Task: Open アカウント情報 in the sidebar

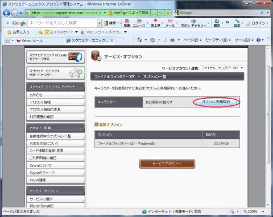Action: click(x=56, y=102)
